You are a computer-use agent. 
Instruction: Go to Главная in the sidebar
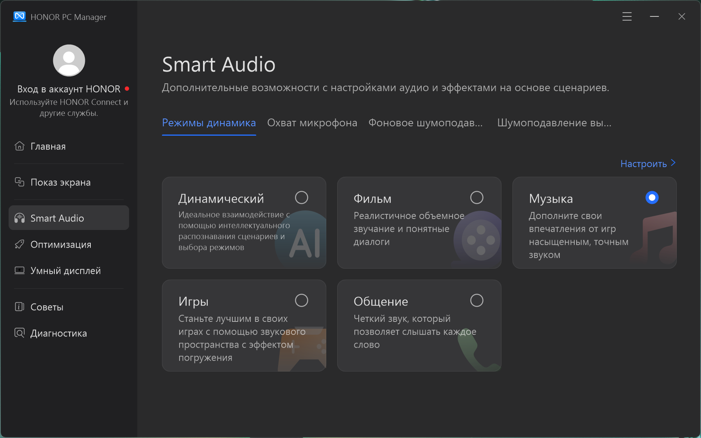coord(69,146)
